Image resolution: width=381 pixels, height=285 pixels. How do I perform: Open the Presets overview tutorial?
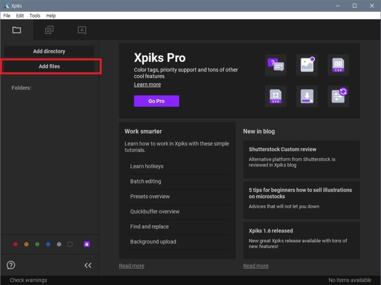coord(177,197)
